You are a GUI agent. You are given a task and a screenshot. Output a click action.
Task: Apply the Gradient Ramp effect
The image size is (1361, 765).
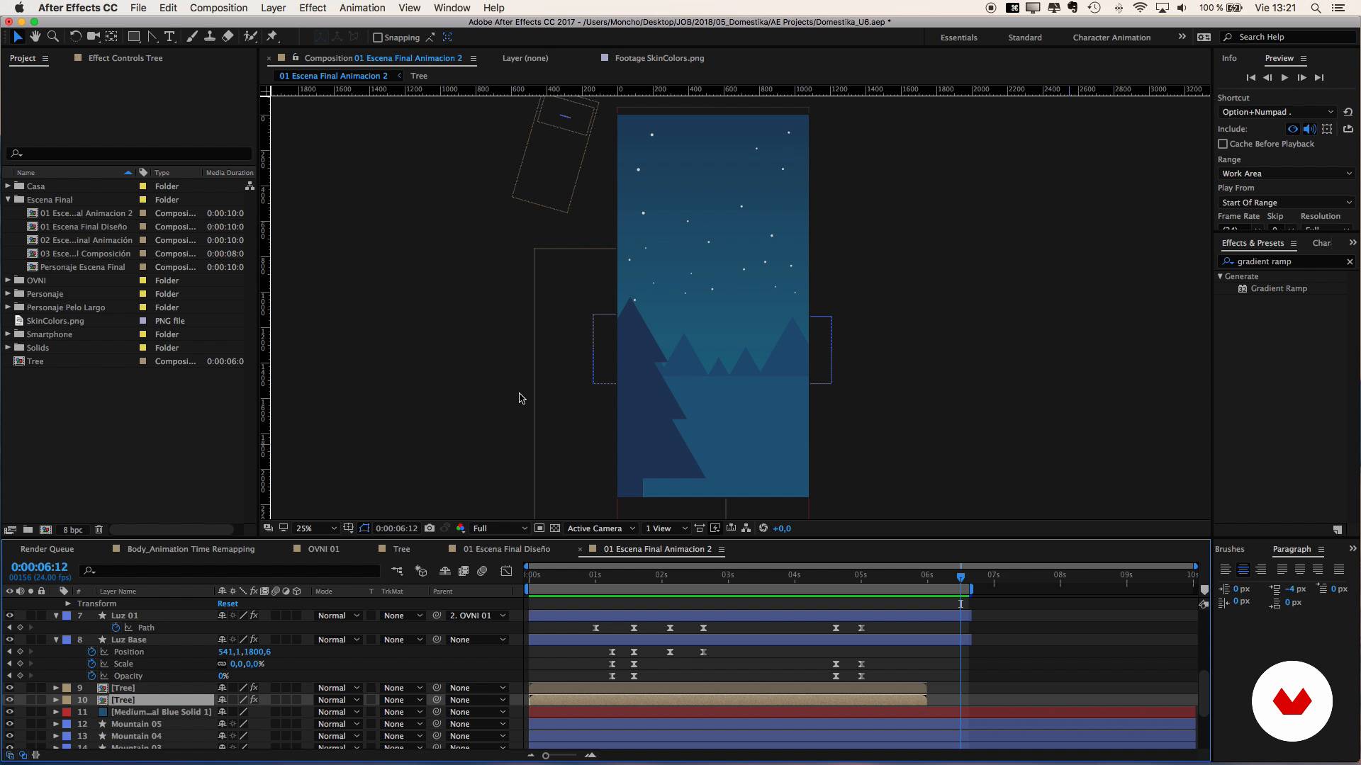(x=1278, y=288)
